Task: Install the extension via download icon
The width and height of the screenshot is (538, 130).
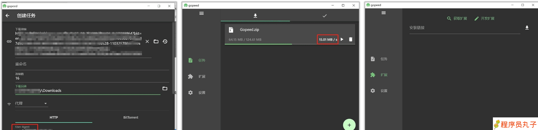Action: (527, 28)
